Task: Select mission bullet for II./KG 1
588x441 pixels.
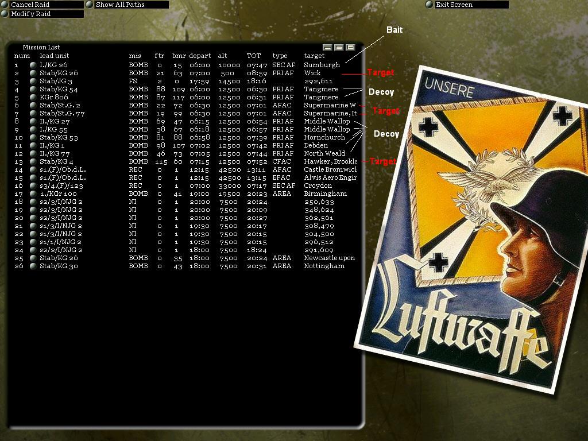Action: coord(33,145)
